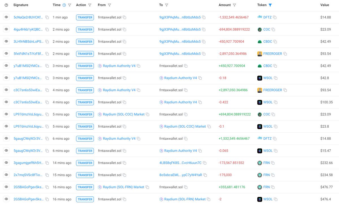Toggle eye icon for 4igu4Hkb1yKQBC row
Screen dimensions: 339x204
[6, 30]
